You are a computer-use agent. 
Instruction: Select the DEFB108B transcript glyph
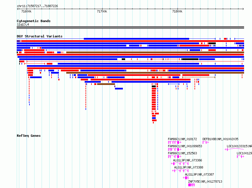point(206,142)
